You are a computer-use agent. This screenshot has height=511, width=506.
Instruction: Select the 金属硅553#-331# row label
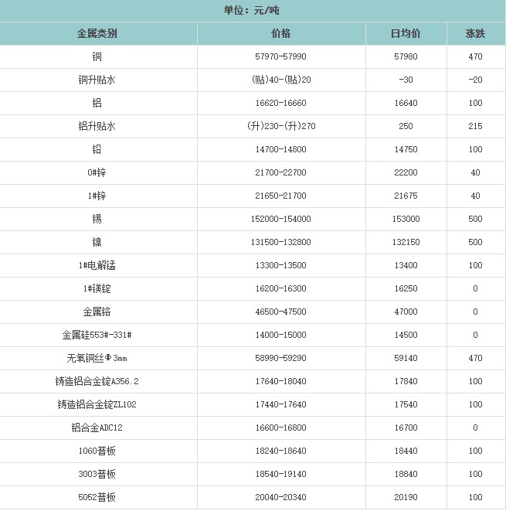[97, 336]
